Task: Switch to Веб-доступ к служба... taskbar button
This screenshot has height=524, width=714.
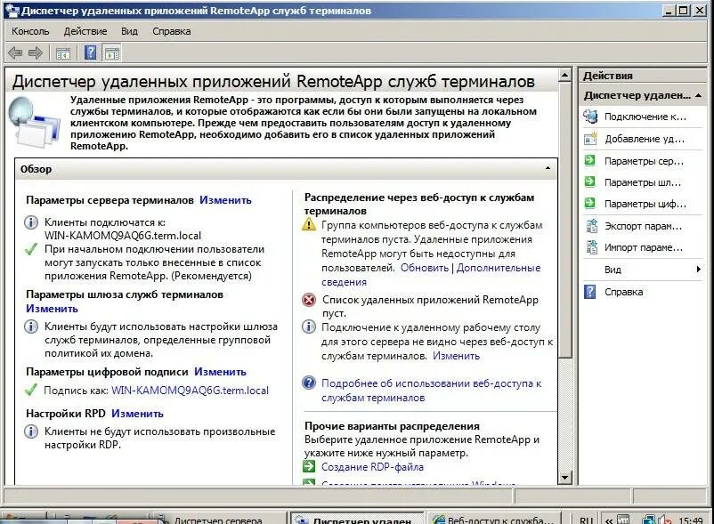Action: (493, 520)
